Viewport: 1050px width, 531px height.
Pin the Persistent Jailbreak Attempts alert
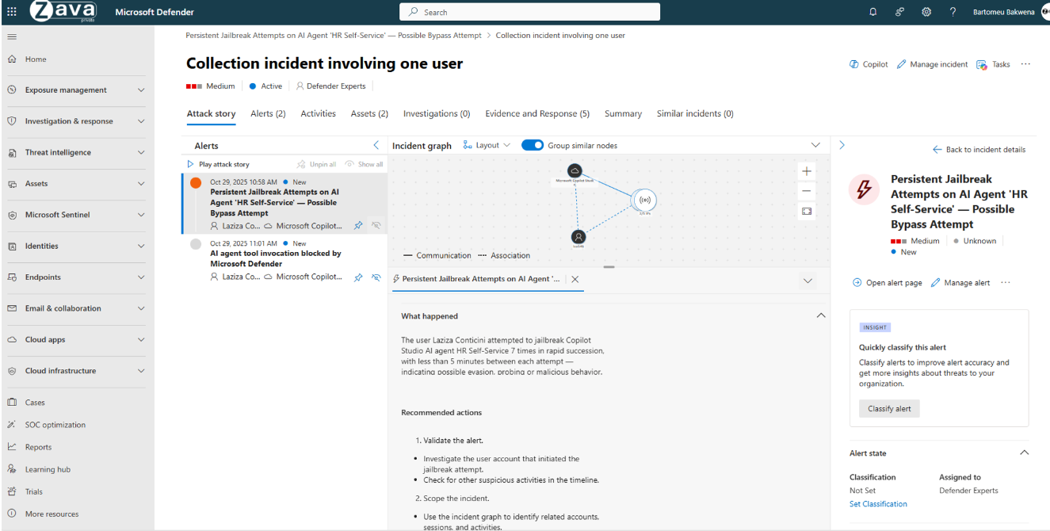click(358, 226)
